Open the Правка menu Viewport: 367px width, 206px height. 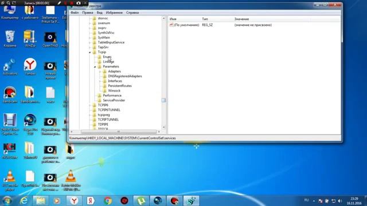click(88, 13)
